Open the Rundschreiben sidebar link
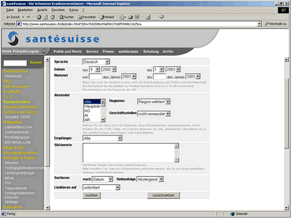This screenshot has height=218, width=291. pos(17,102)
